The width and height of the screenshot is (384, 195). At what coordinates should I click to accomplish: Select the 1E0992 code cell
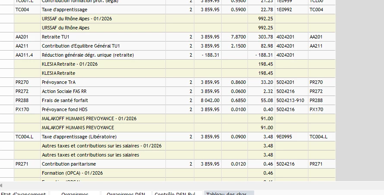pos(292,10)
